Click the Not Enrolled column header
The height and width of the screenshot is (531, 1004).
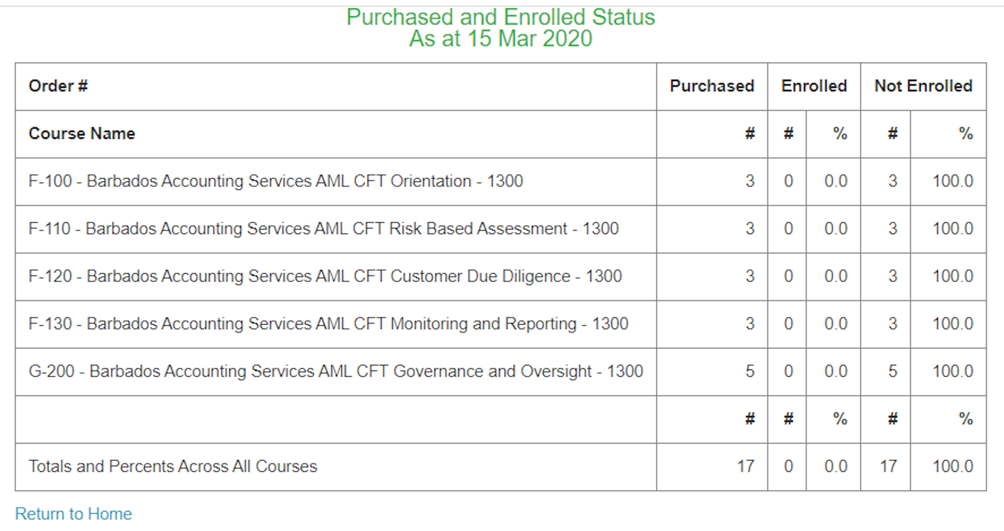point(923,86)
